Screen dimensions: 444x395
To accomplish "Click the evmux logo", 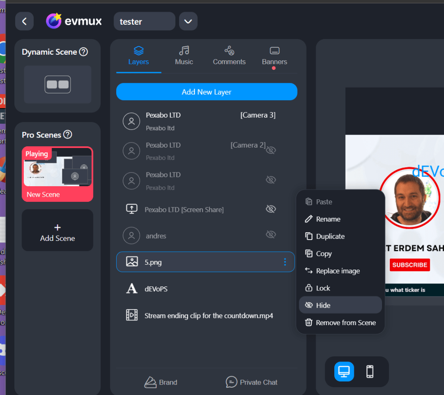I will coord(74,21).
